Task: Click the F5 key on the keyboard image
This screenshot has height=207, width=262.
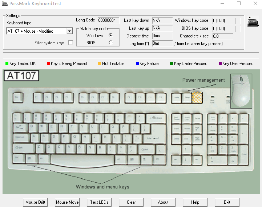Action: pos(84,98)
